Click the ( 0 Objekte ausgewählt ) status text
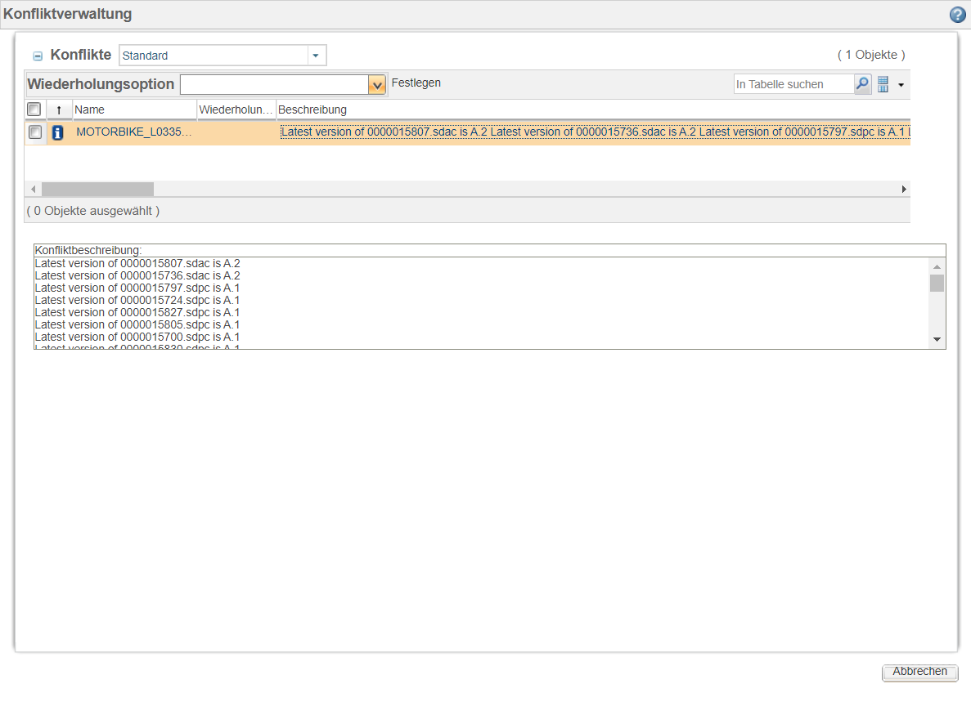Image resolution: width=971 pixels, height=715 pixels. pos(93,211)
